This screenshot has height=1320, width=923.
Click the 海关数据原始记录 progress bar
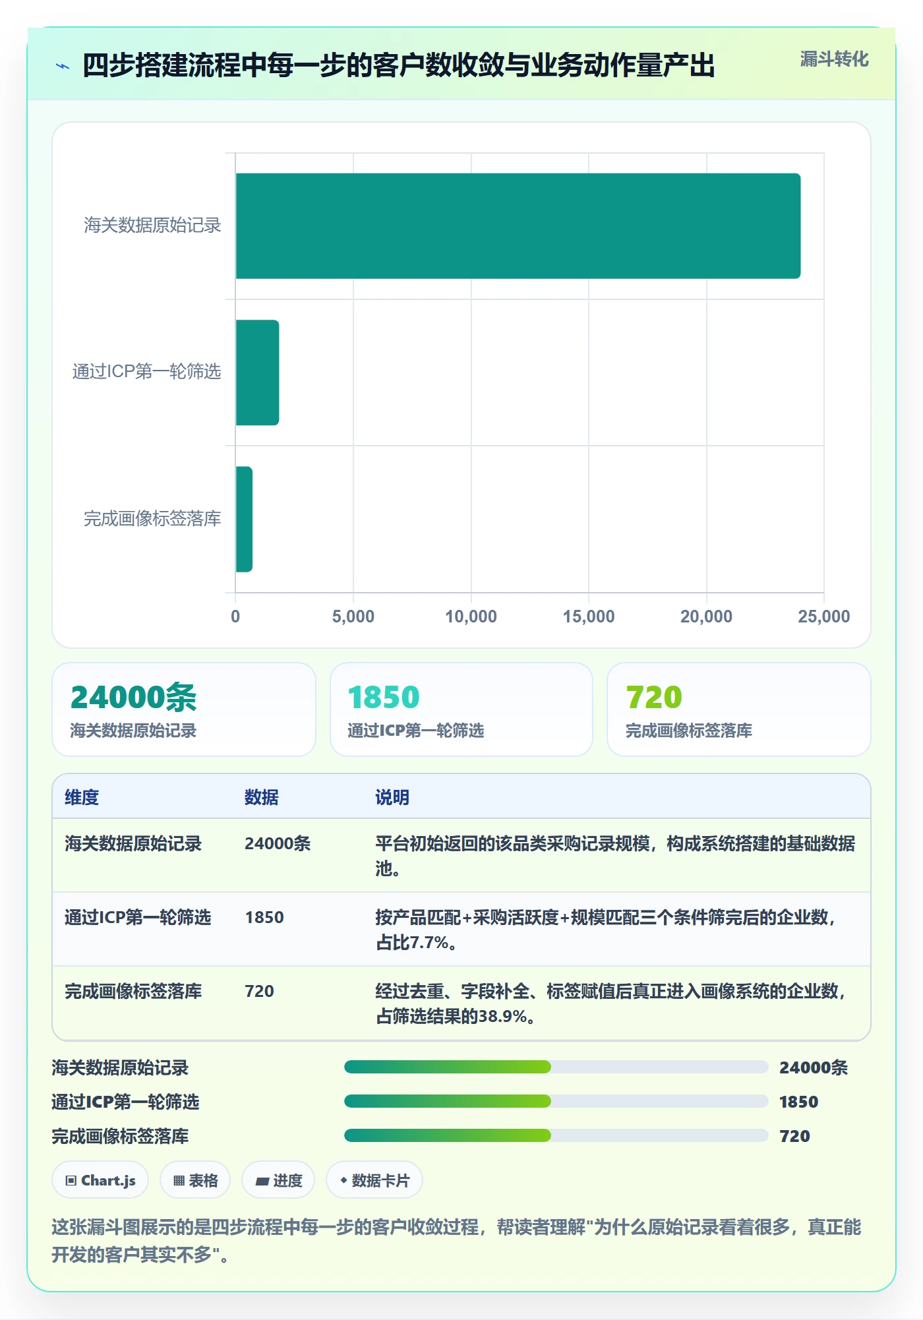556,1067
